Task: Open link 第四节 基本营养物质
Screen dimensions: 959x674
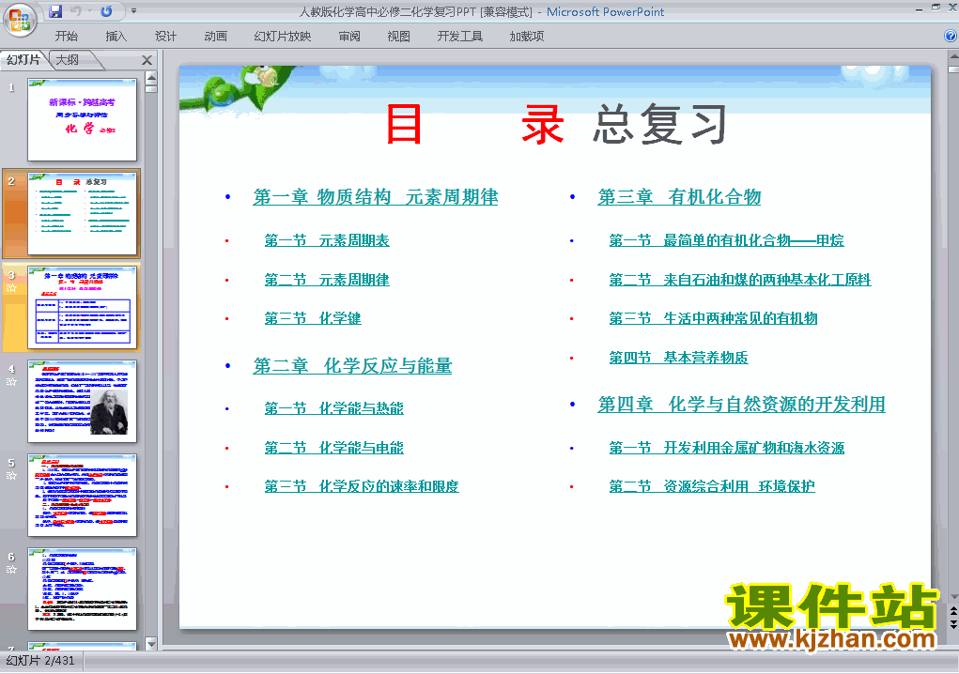Action: [678, 358]
